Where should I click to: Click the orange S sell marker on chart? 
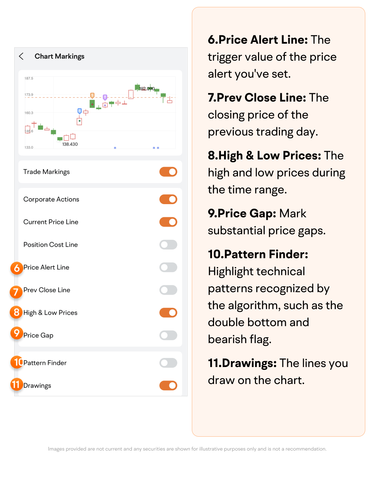point(92,95)
